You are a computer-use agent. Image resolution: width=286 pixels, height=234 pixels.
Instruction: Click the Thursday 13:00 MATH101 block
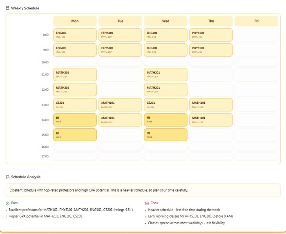click(x=211, y=105)
